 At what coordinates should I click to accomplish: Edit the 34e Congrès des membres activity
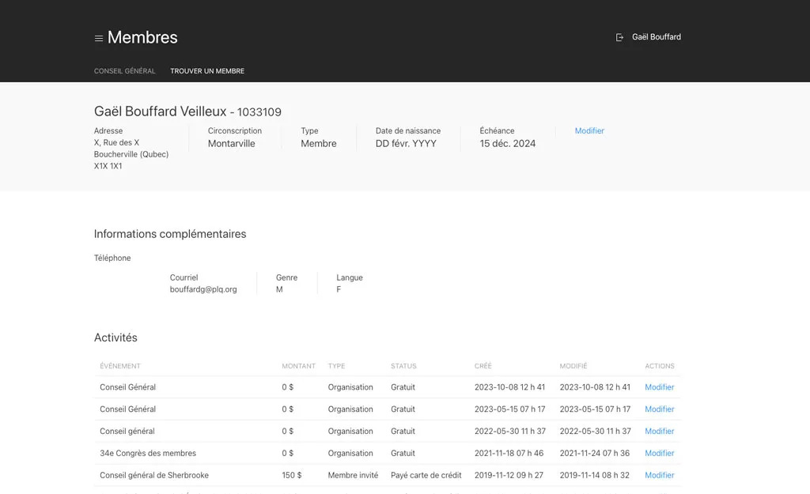pos(659,454)
